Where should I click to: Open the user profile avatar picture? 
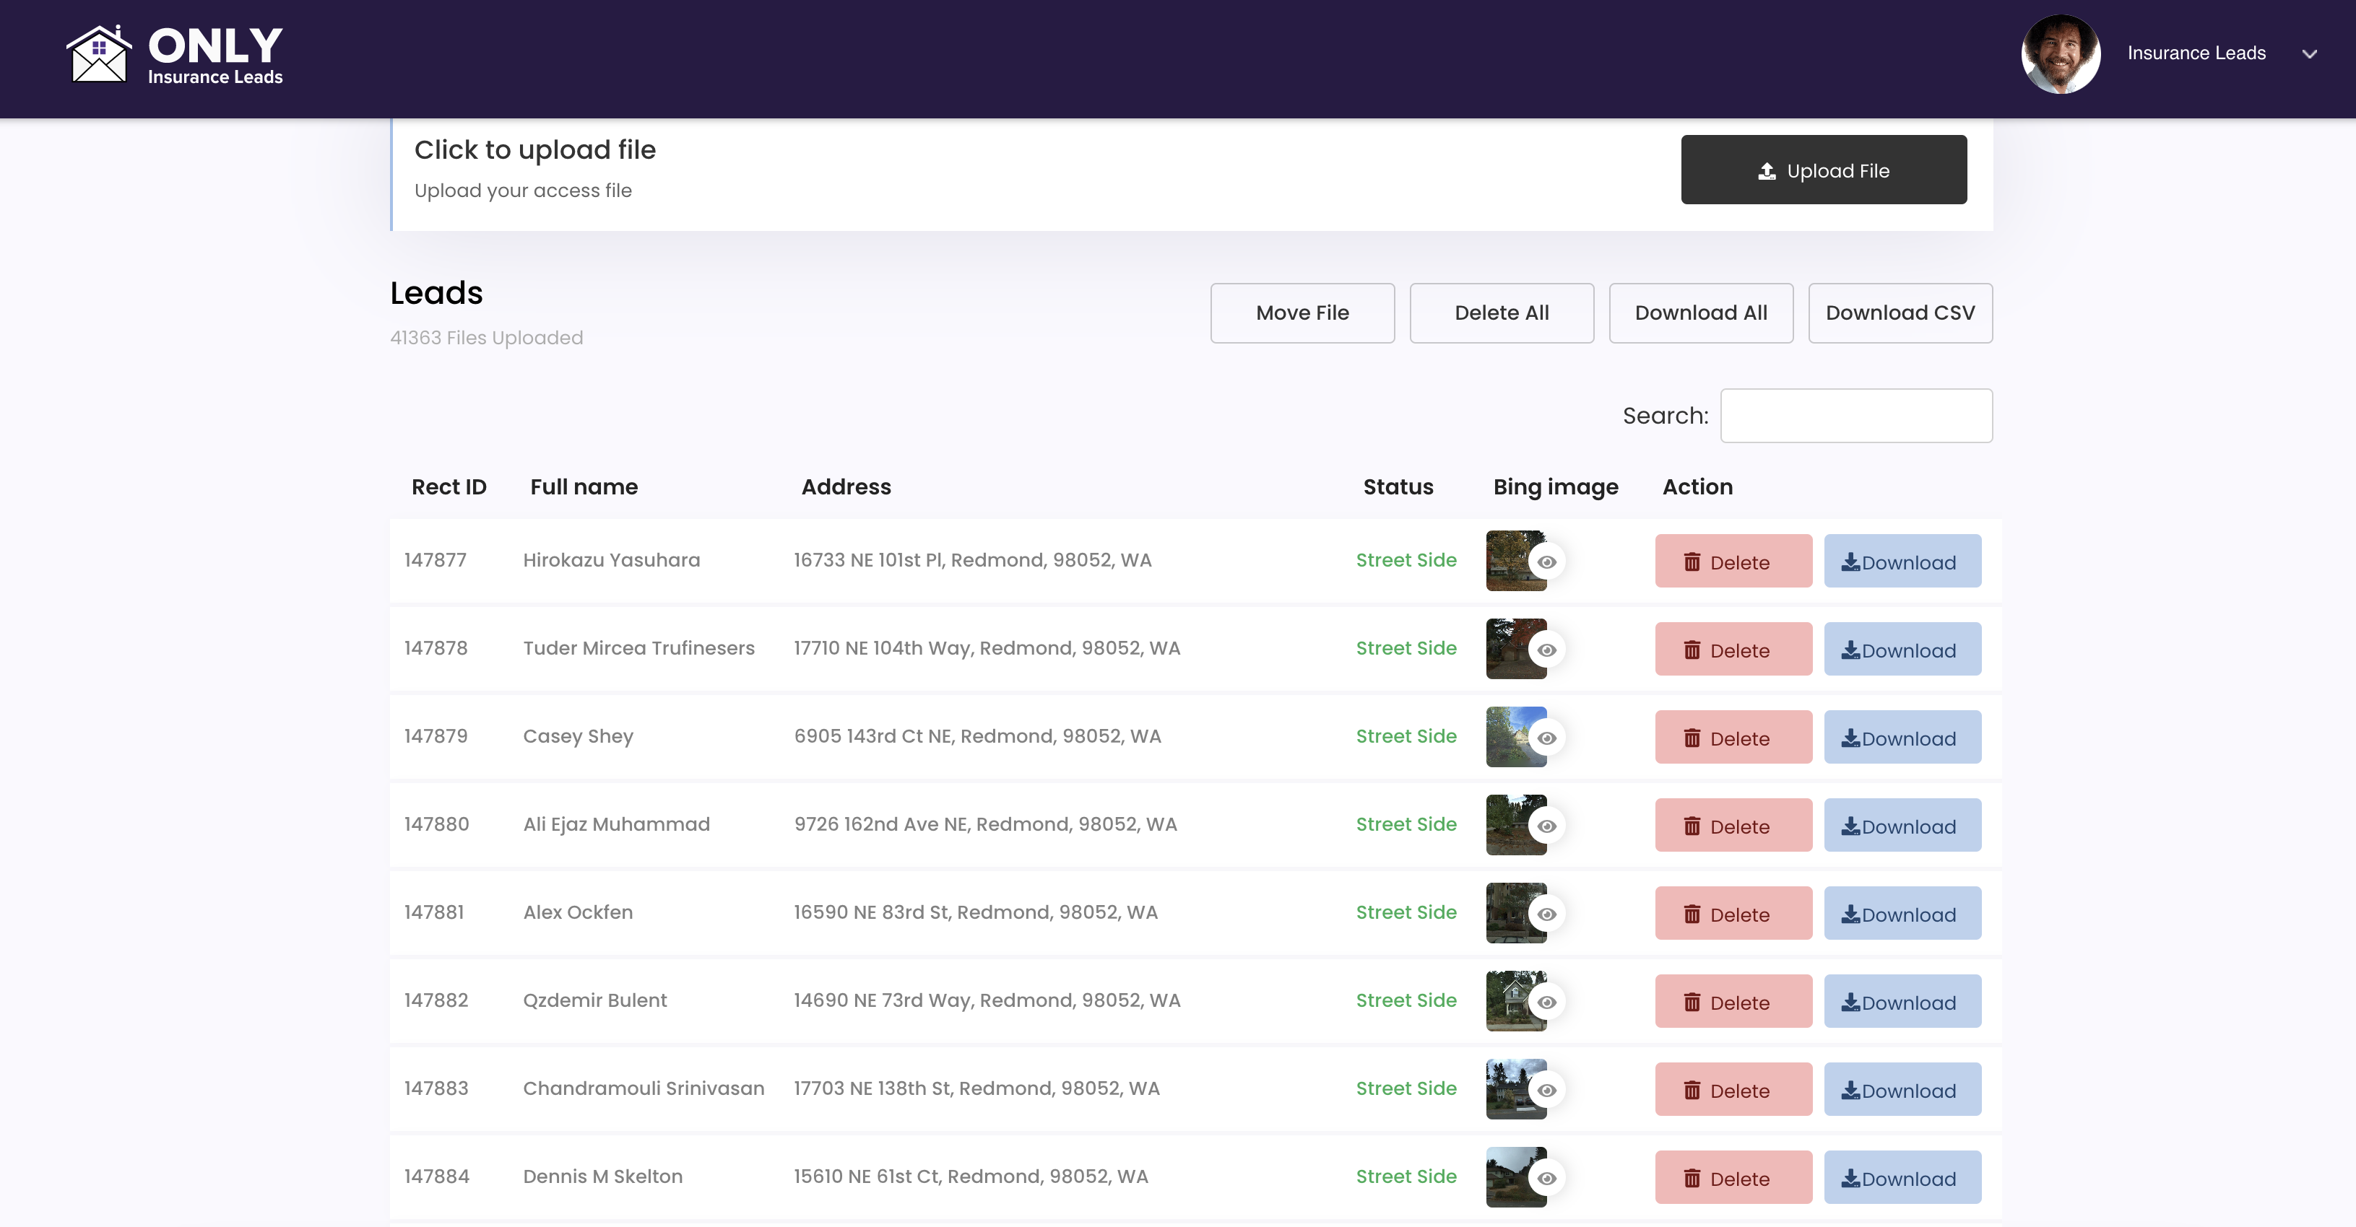pyautogui.click(x=2060, y=54)
